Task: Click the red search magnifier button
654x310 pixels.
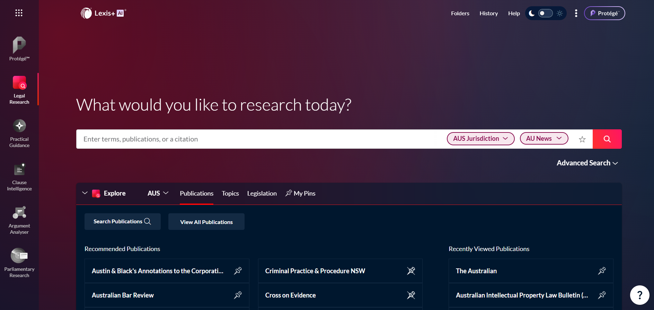Action: [607, 139]
